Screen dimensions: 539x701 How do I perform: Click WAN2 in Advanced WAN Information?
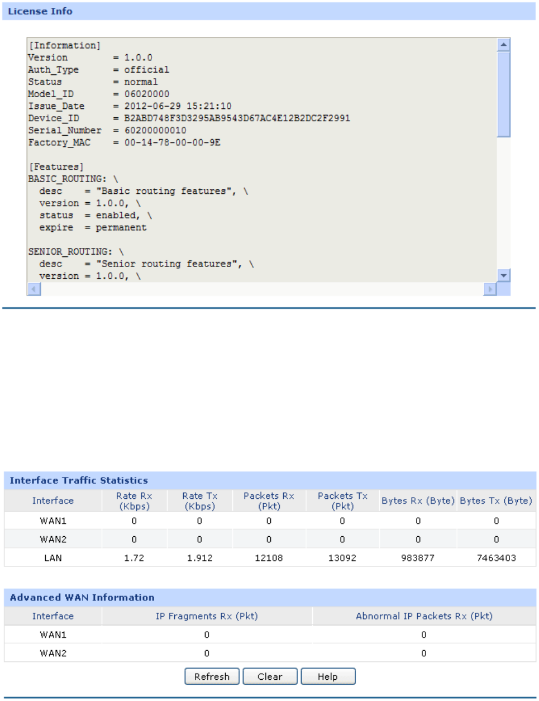click(x=53, y=654)
